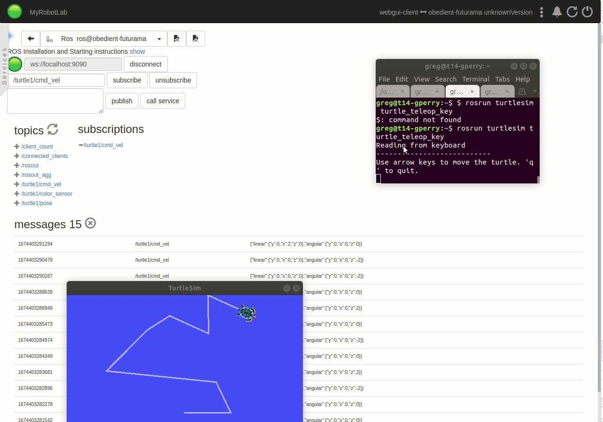Expand the /turtle1/pose topic

point(17,203)
